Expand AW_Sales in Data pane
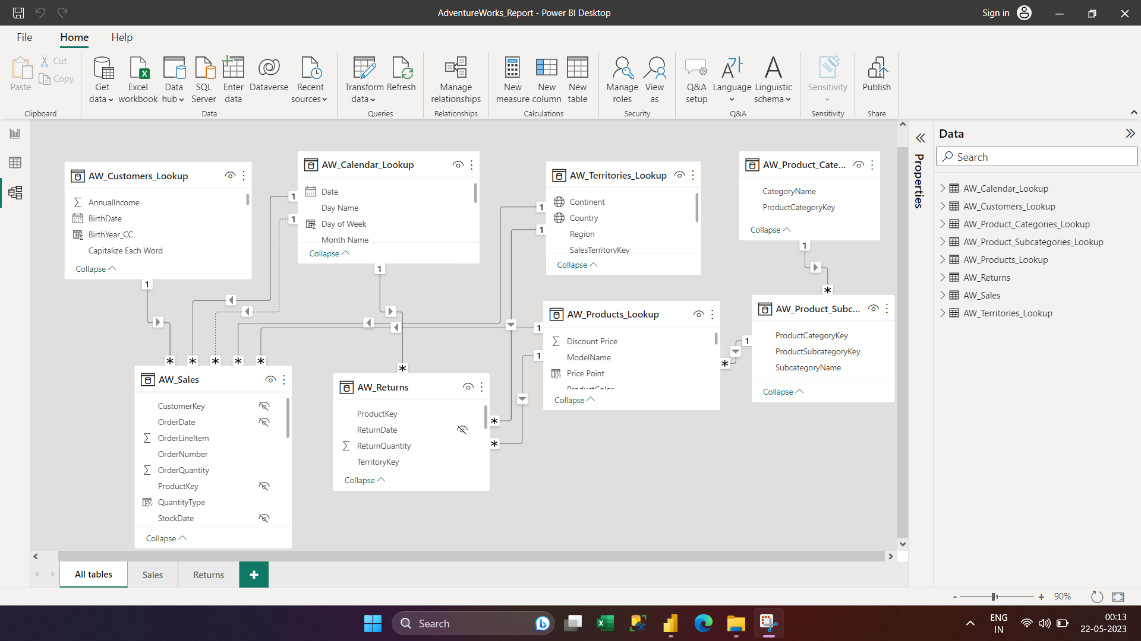This screenshot has height=641, width=1141. coord(943,295)
